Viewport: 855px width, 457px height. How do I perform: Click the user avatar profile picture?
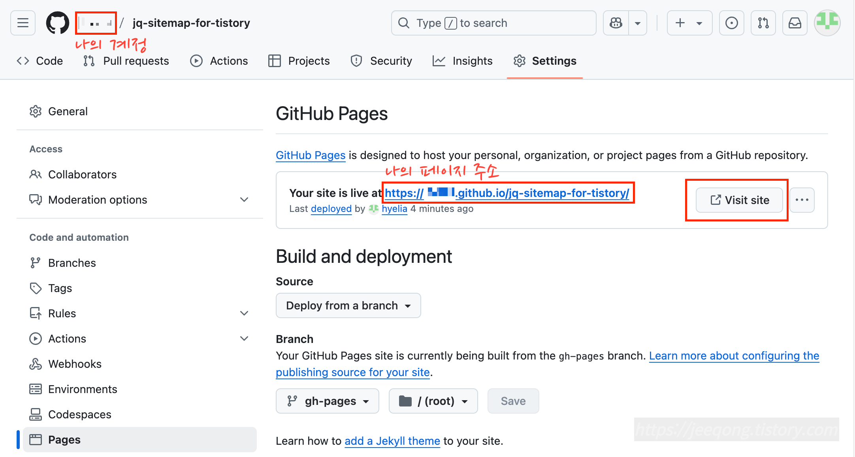point(827,23)
